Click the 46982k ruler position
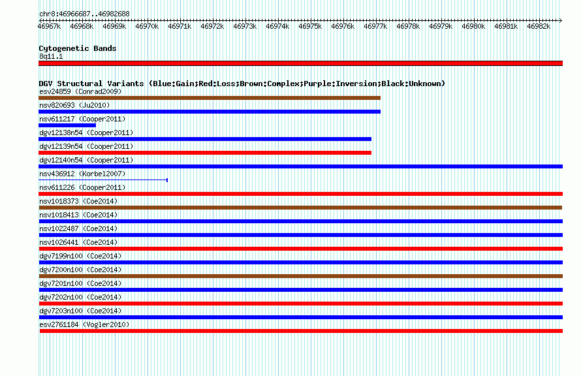This screenshot has height=376, width=581. tap(539, 26)
